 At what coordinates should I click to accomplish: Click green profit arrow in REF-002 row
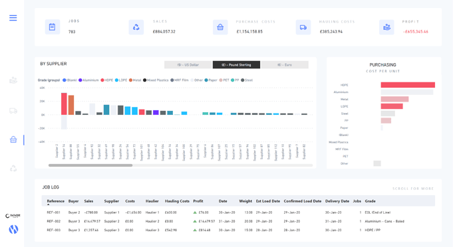click(195, 221)
